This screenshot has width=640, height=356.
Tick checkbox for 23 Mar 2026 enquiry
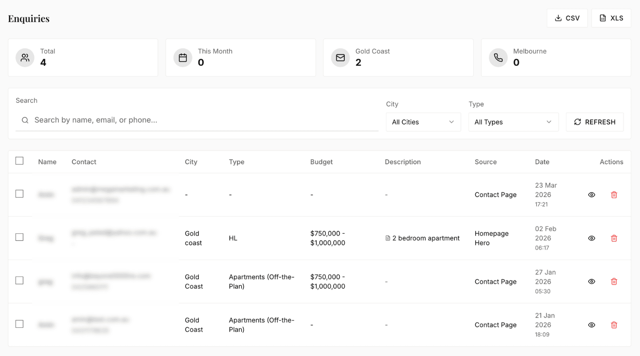click(20, 194)
